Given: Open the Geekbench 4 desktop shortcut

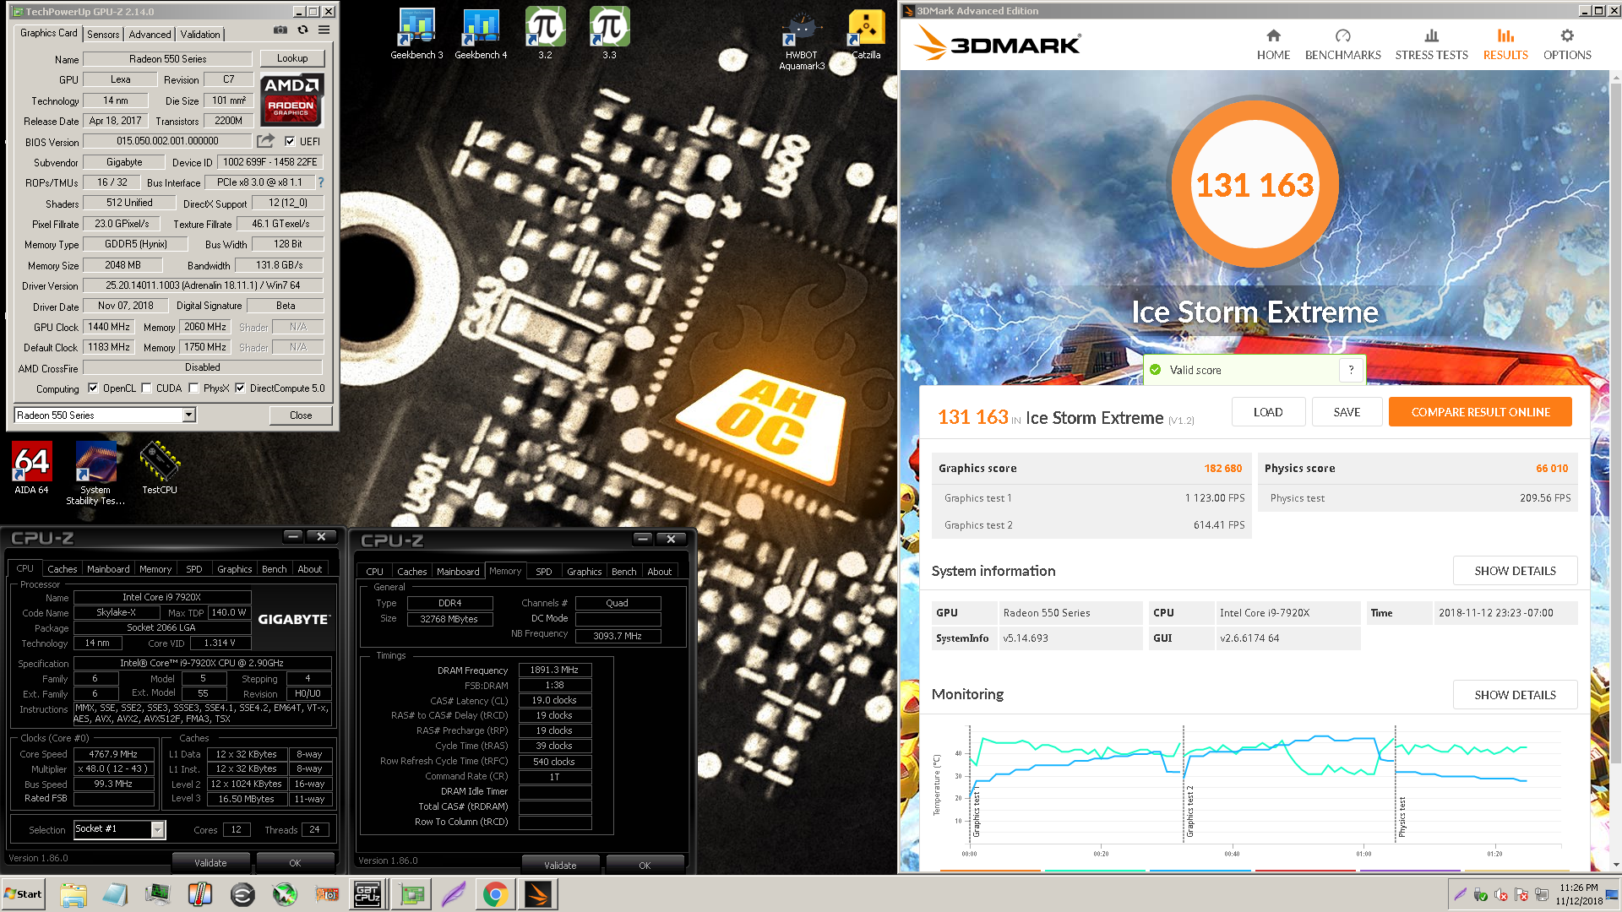Looking at the screenshot, I should [x=481, y=34].
